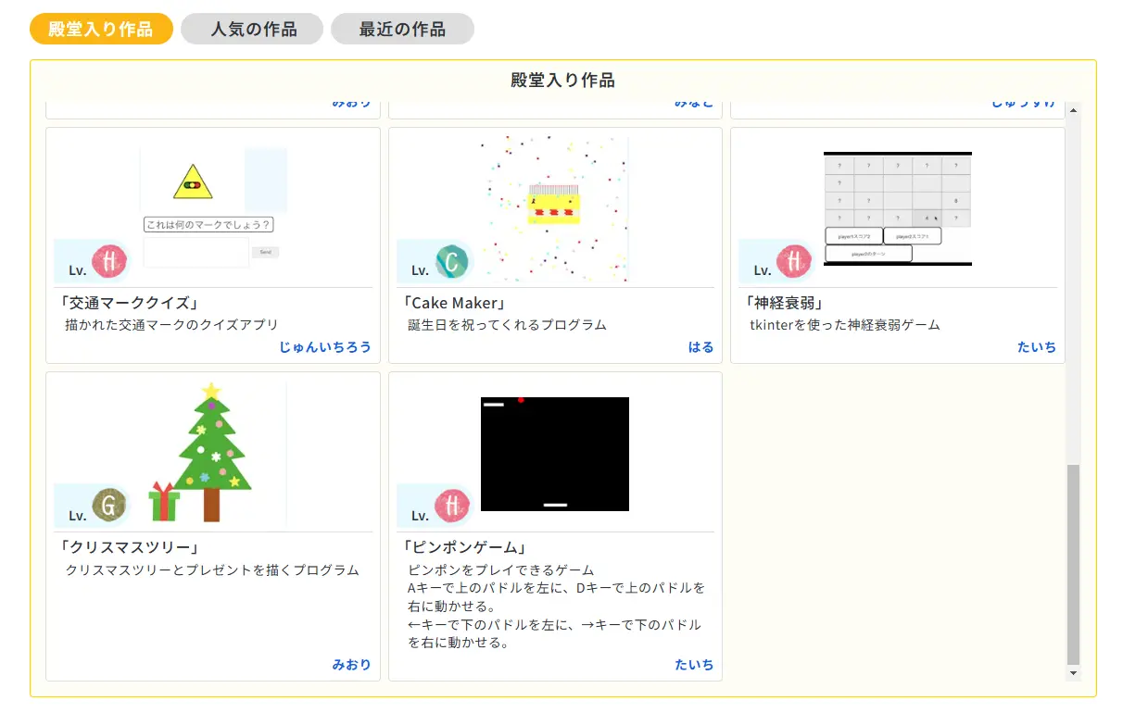The width and height of the screenshot is (1123, 713).
Task: Open author たいち link under 神経衰弱
Action: pos(1036,347)
